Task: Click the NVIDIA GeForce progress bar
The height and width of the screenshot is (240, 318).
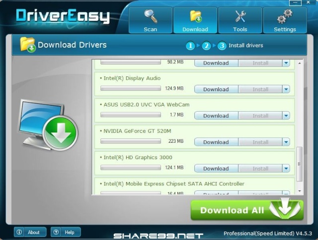Action: [131, 141]
